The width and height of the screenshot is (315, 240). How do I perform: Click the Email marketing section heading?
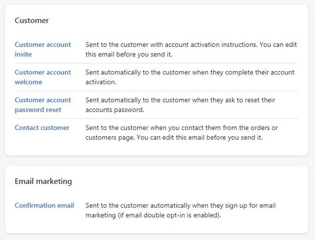tap(43, 181)
